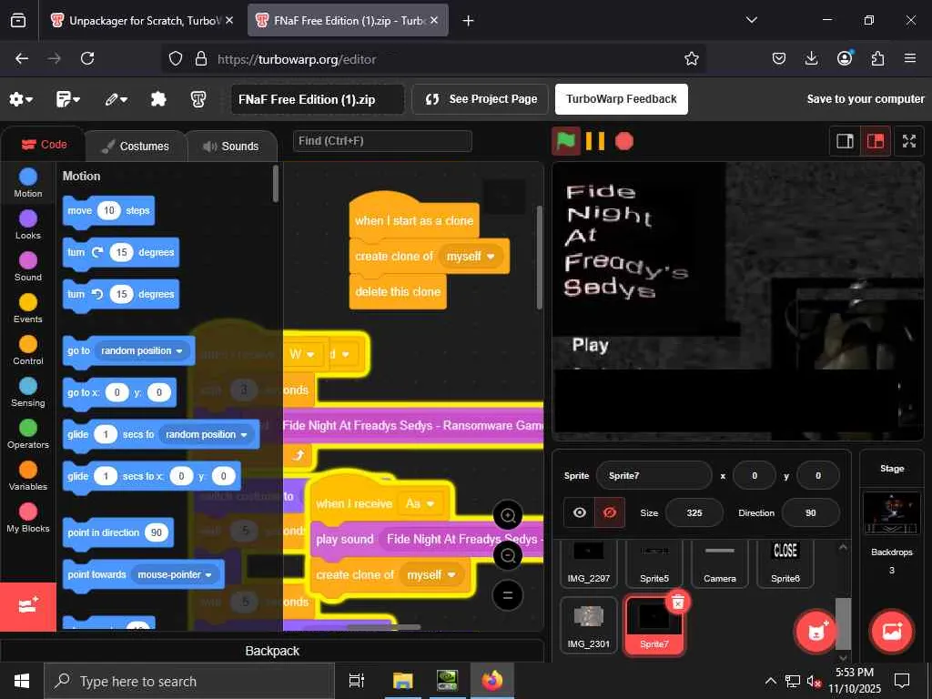Screen dimensions: 932x699
Task: Reset workspace zoom to default
Action: click(x=508, y=595)
